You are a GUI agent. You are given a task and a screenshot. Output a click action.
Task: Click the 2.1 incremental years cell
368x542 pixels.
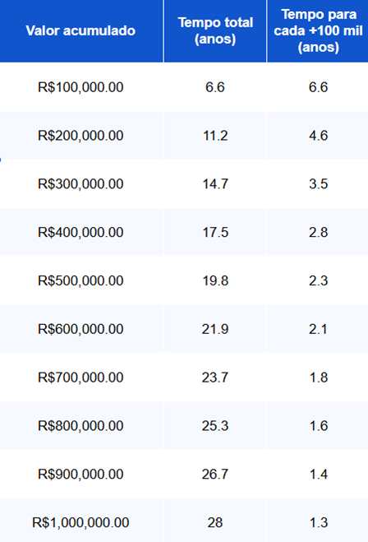click(318, 329)
